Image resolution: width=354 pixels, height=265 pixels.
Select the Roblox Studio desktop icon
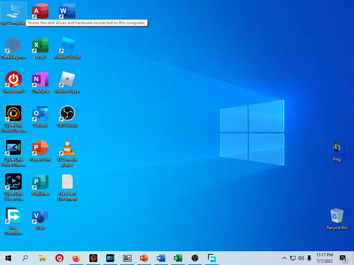pyautogui.click(x=67, y=48)
